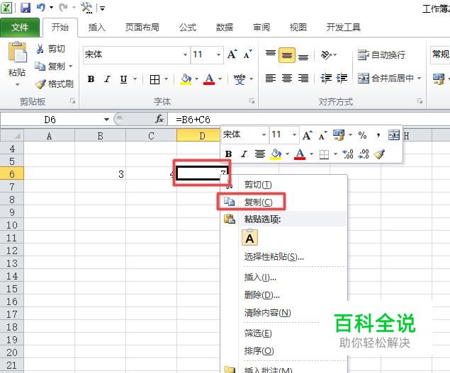Toggle middle vertical alignment
The image size is (450, 373).
tap(287, 55)
